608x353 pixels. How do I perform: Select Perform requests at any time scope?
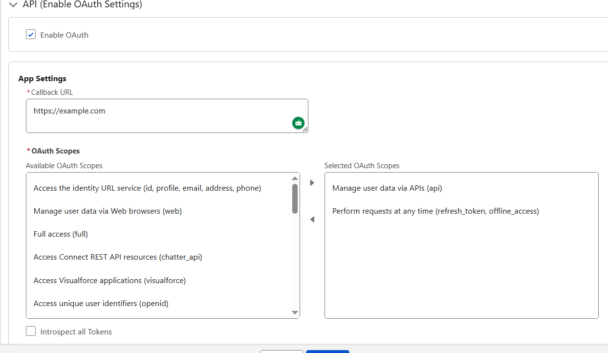(x=435, y=211)
